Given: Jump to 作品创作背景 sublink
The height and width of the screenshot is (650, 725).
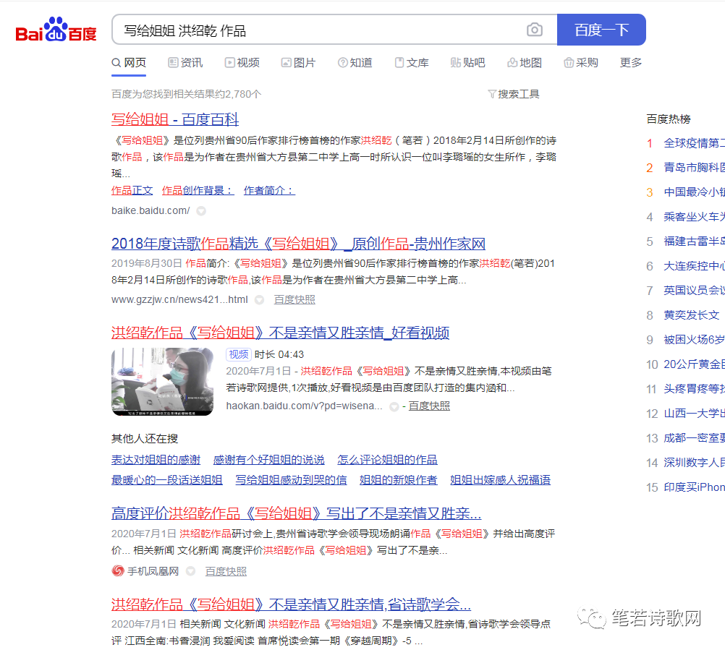Looking at the screenshot, I should (198, 190).
